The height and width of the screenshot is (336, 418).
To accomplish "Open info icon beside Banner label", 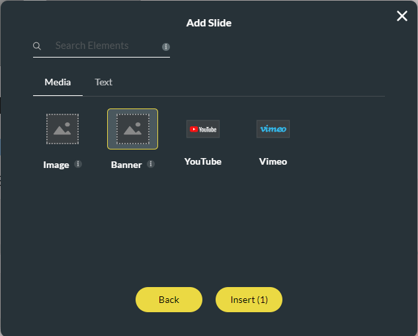I will [x=151, y=164].
